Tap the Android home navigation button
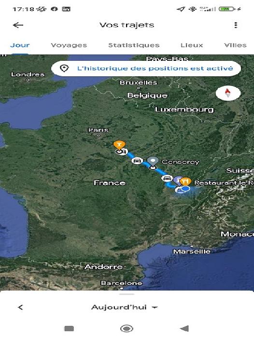The height and width of the screenshot is (338, 254). click(x=127, y=329)
